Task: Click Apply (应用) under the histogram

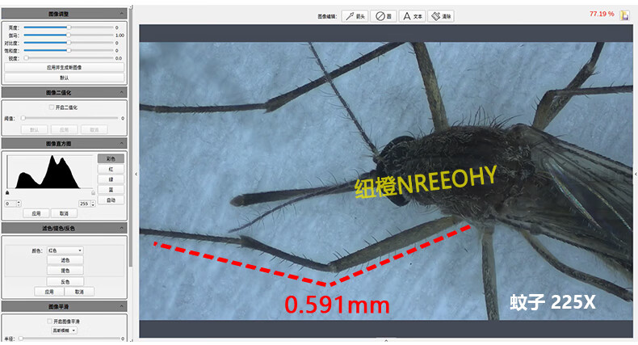Action: click(x=36, y=213)
